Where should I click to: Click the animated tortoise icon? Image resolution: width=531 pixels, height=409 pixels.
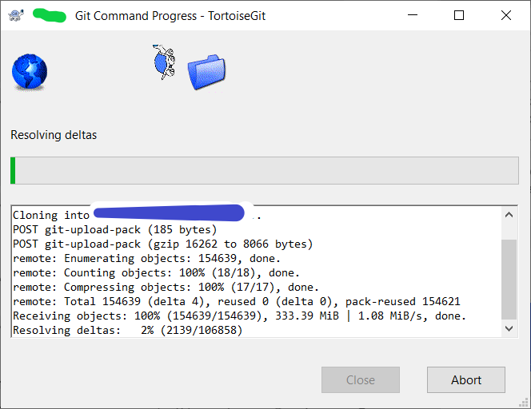164,62
